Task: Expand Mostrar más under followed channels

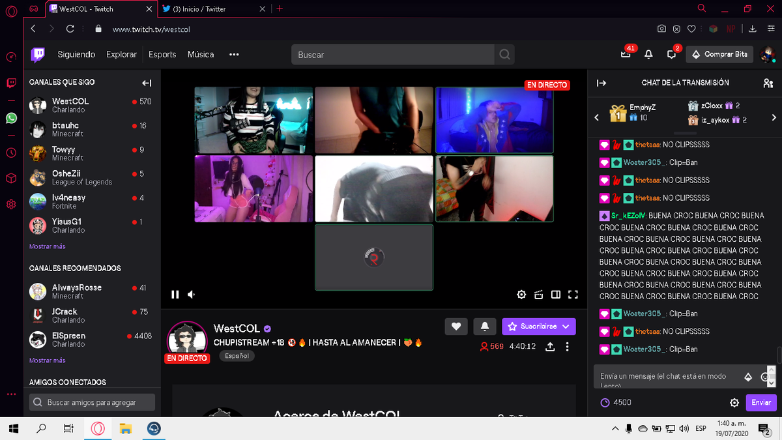Action: click(47, 246)
